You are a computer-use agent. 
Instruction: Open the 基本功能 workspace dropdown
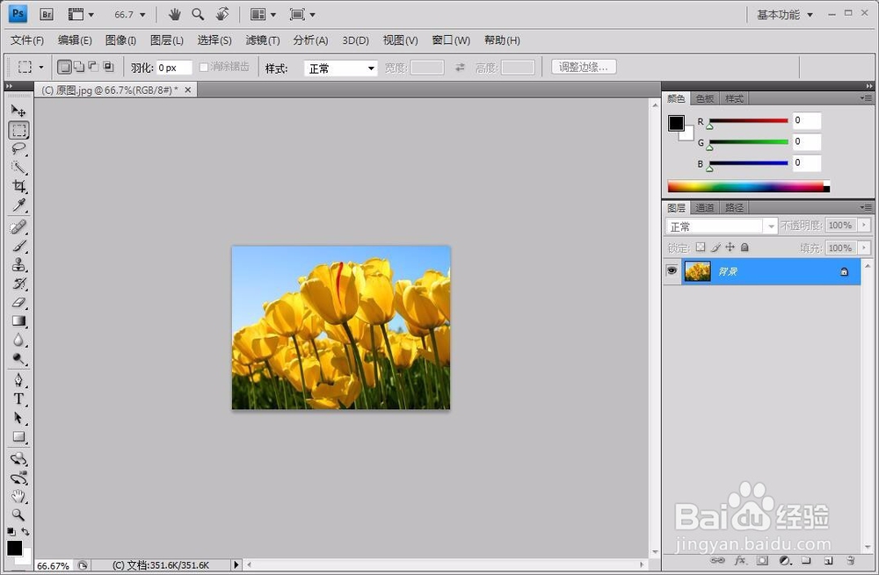pos(785,15)
